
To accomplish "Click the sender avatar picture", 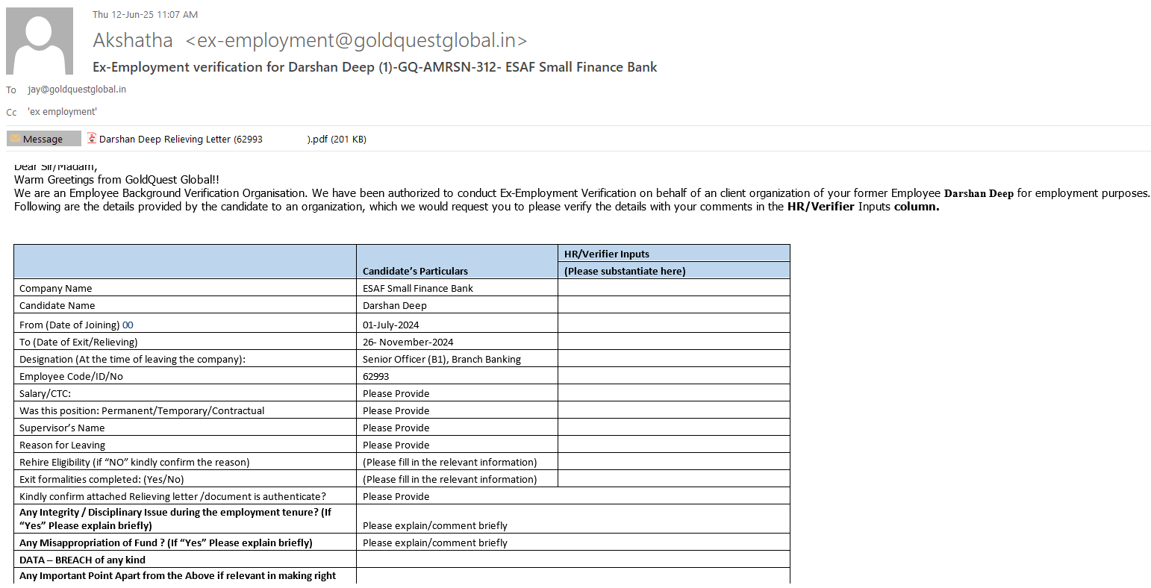I will [x=40, y=41].
